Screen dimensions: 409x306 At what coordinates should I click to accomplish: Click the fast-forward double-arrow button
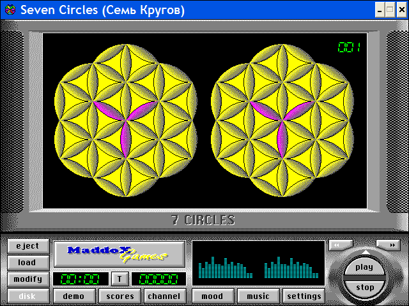tap(388, 245)
